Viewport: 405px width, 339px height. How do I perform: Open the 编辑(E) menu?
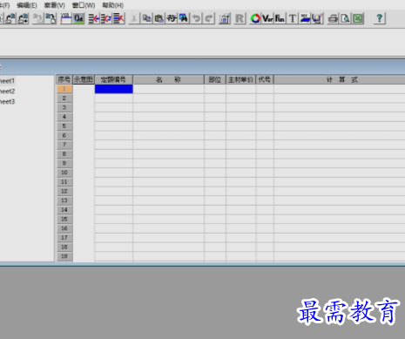27,5
